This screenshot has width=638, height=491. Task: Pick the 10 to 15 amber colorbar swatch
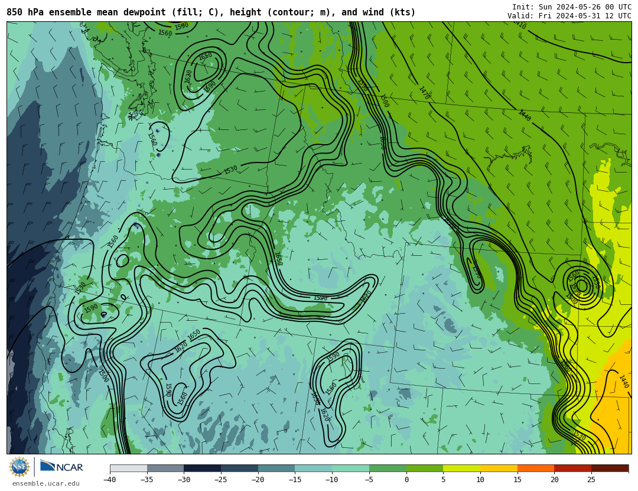(499, 468)
